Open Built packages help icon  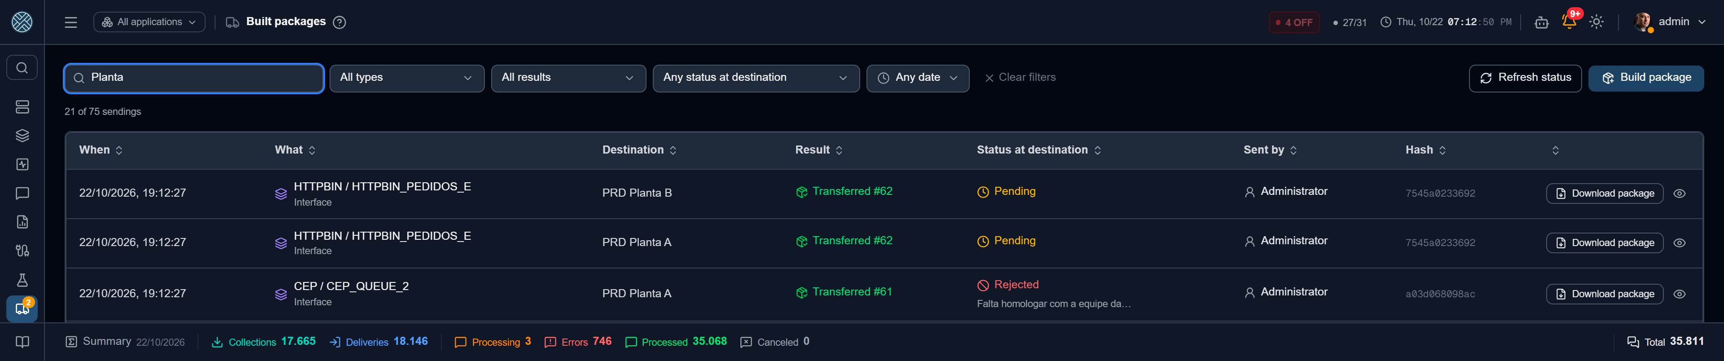coord(339,22)
